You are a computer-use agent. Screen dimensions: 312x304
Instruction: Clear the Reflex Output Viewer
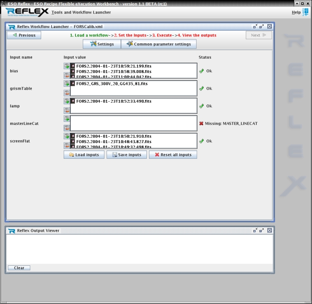(x=19, y=268)
